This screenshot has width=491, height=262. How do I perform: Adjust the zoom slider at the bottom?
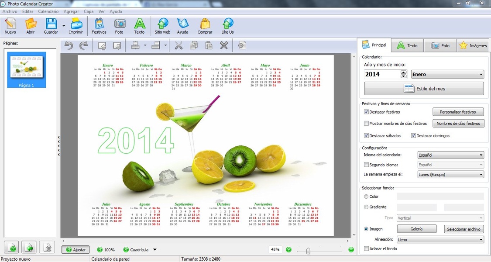tap(308, 251)
